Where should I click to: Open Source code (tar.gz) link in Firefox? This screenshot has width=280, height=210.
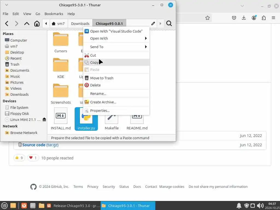40,145
